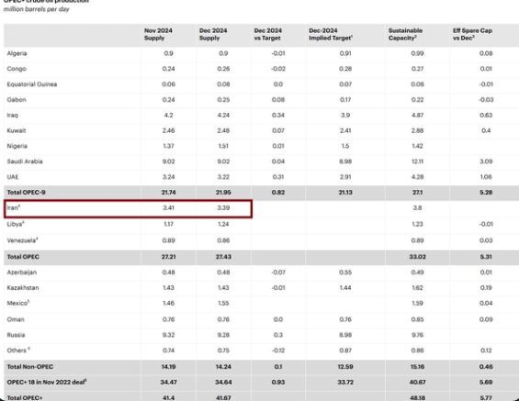Click the Total OPEC row label

(x=23, y=257)
